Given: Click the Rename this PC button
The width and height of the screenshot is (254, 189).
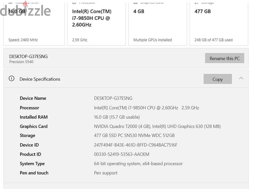Looking at the screenshot, I should [224, 58].
